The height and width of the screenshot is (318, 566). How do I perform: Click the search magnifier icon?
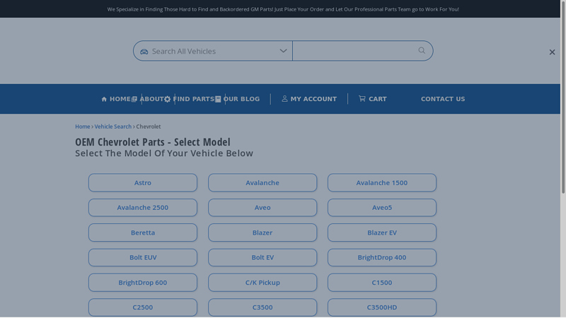(422, 50)
